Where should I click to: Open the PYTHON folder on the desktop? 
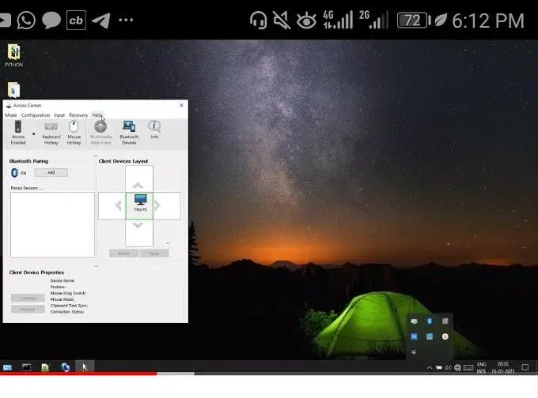tap(13, 55)
